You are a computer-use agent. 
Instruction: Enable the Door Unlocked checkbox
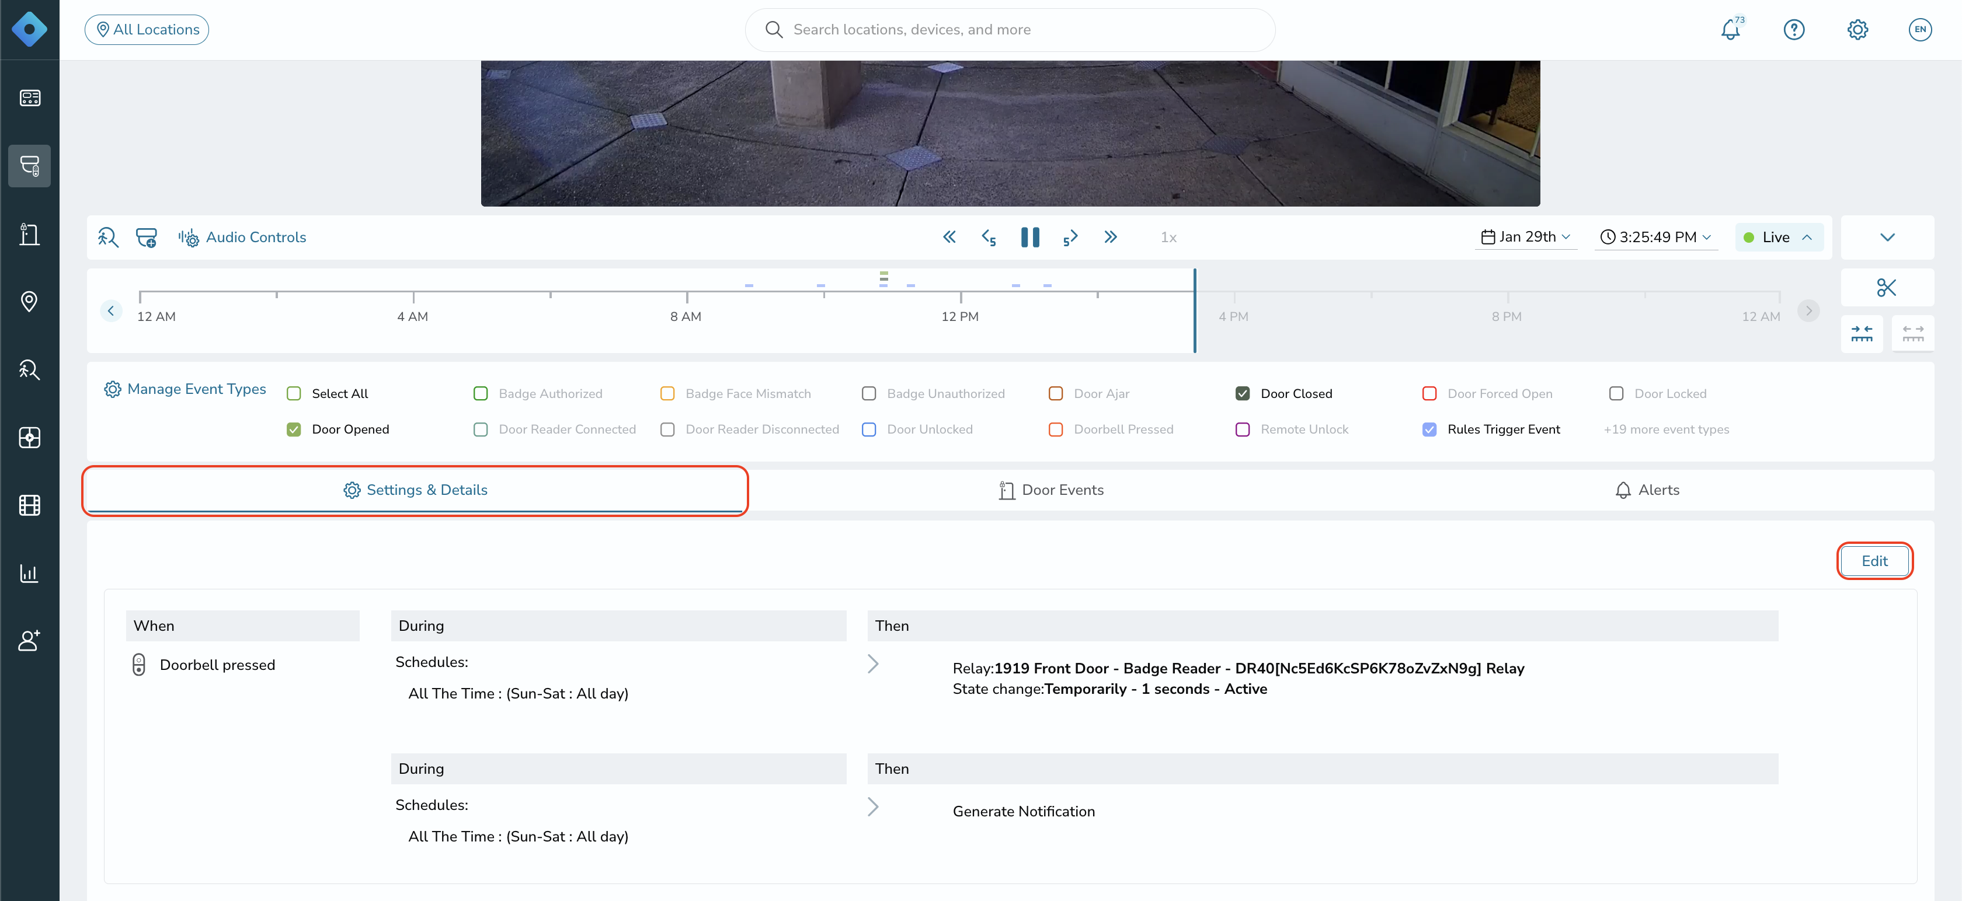(x=868, y=429)
